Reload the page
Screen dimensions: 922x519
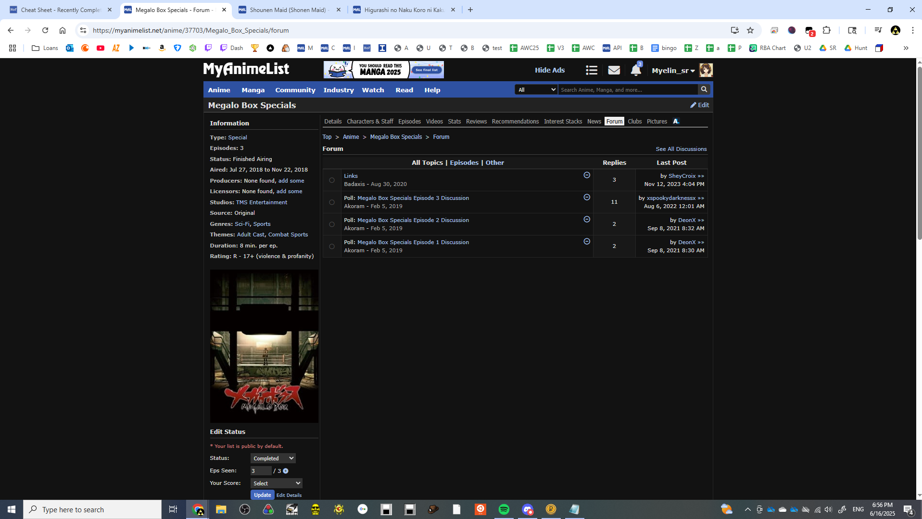[45, 30]
